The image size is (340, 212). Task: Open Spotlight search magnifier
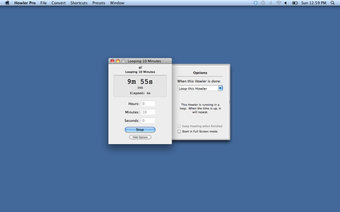pos(332,3)
